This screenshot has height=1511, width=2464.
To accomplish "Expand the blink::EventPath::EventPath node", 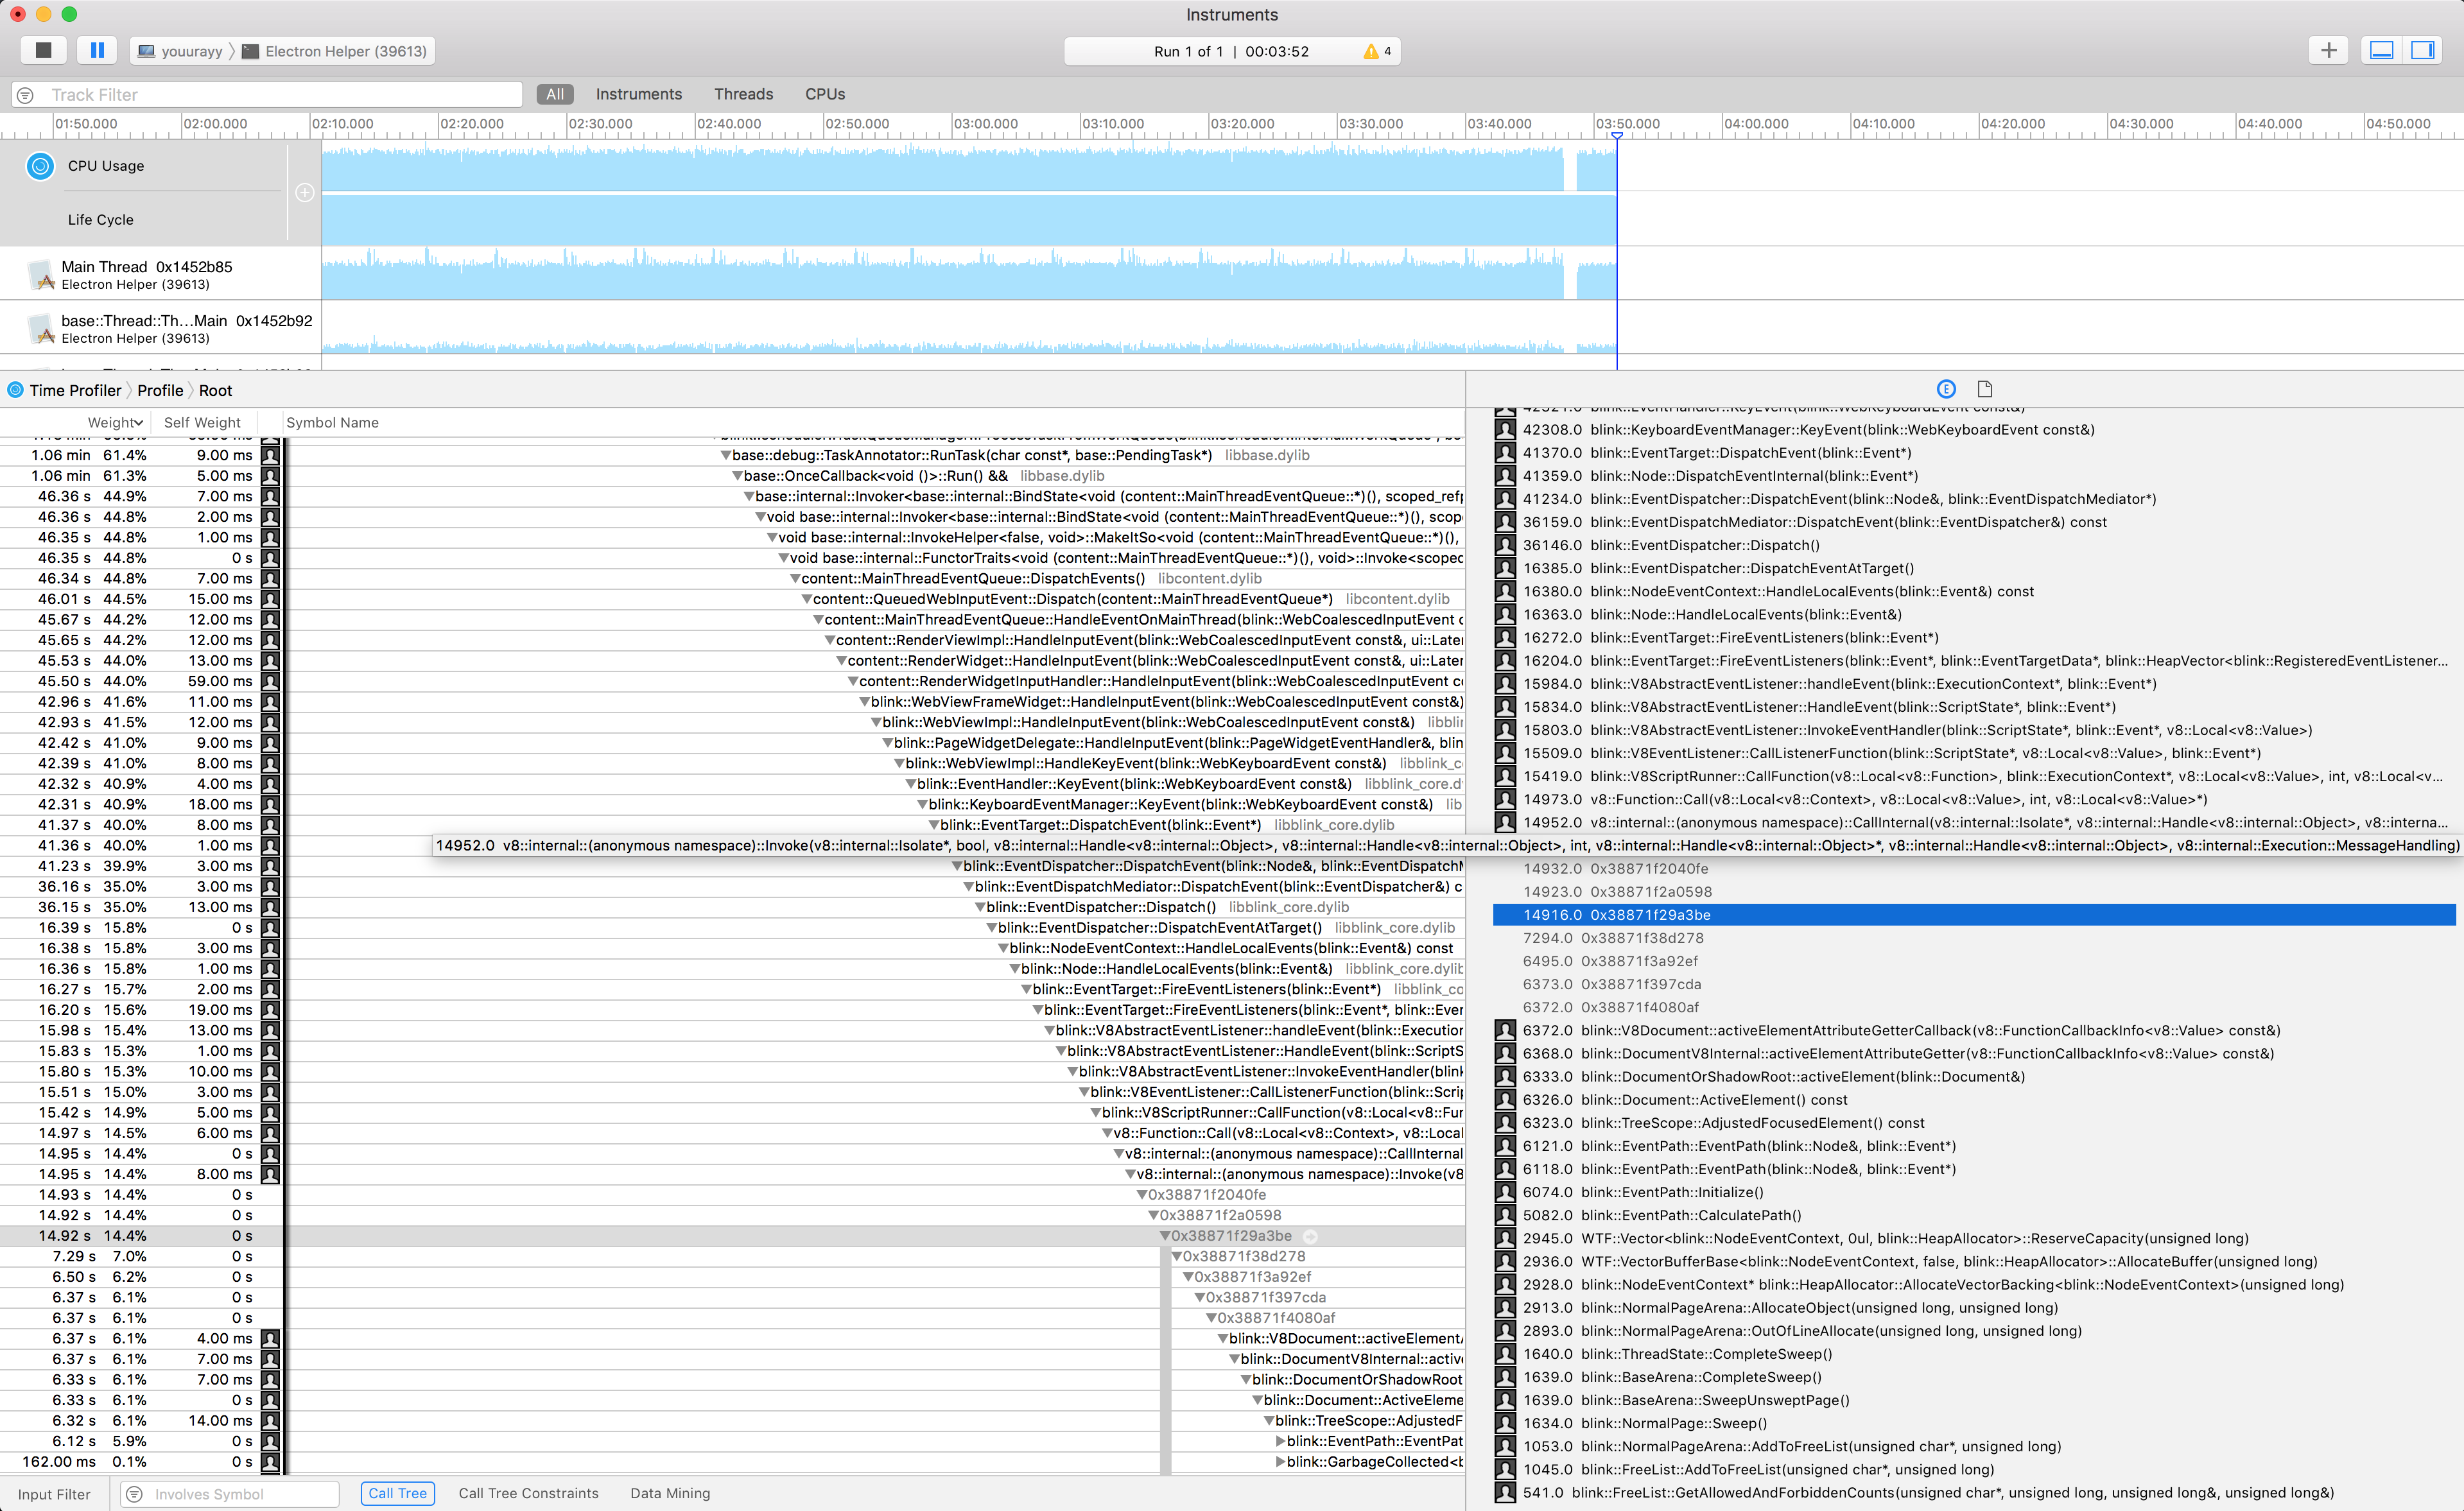I will pos(1281,1441).
